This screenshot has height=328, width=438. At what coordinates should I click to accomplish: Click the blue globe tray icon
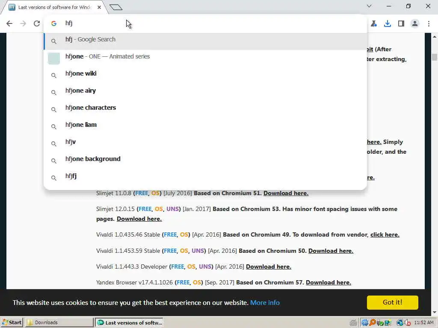click(x=364, y=323)
